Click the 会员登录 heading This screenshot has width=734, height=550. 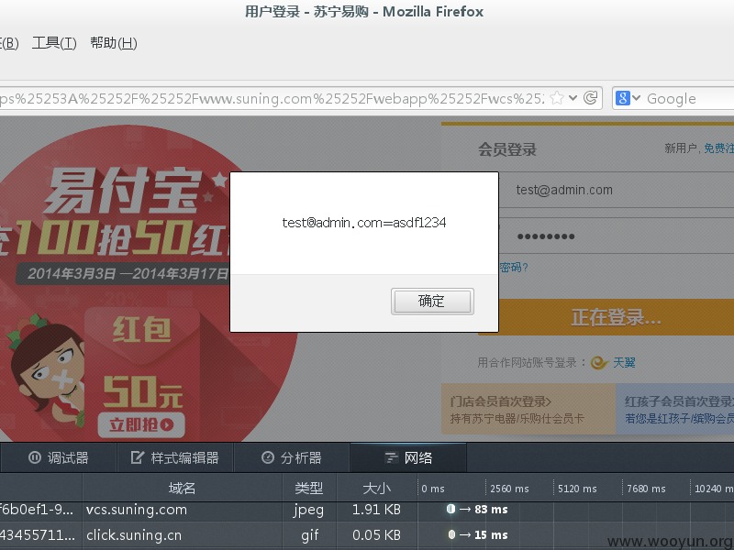507,149
